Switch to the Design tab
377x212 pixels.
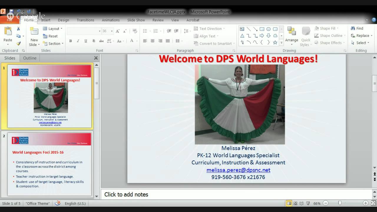click(x=64, y=20)
